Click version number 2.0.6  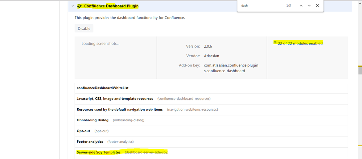[208, 46]
